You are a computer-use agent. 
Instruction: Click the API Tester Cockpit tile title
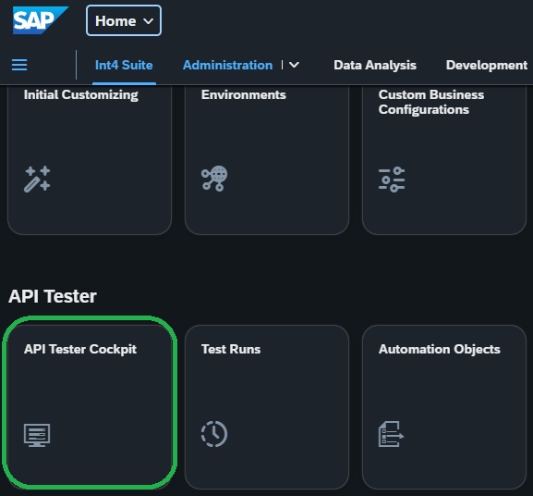pyautogui.click(x=80, y=350)
